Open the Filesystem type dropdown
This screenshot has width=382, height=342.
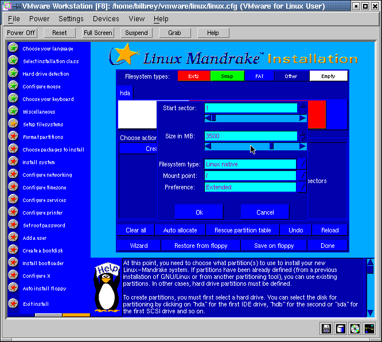302,164
